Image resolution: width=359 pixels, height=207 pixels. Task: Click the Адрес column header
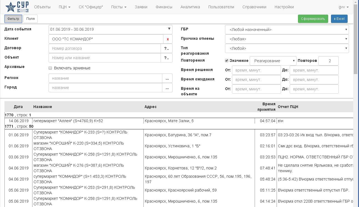tap(150, 107)
